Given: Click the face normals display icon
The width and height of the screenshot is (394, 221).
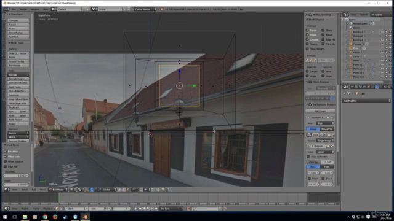Looking at the screenshot, I should click(315, 60).
